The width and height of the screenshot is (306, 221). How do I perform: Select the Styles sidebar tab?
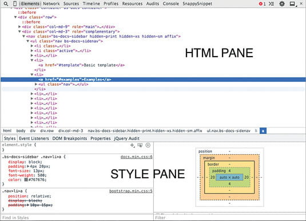click(10, 138)
